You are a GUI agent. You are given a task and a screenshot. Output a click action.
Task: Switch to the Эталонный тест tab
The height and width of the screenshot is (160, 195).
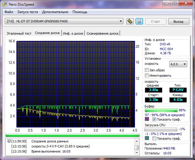click(x=19, y=33)
